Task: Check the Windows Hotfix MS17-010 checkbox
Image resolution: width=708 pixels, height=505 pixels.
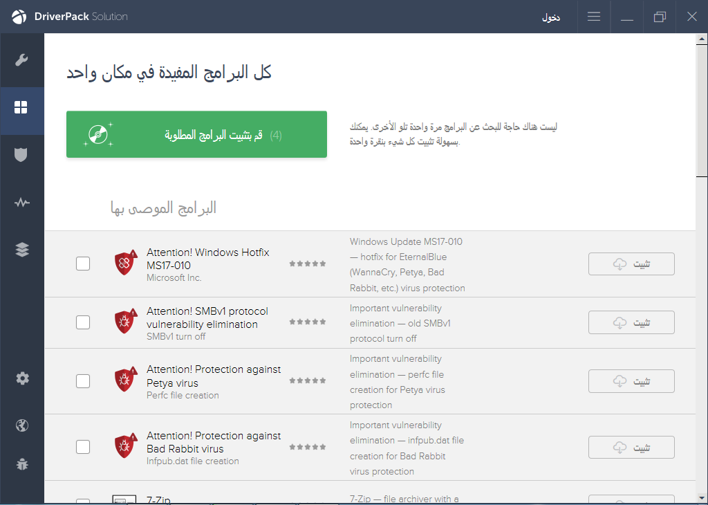Action: coord(83,264)
